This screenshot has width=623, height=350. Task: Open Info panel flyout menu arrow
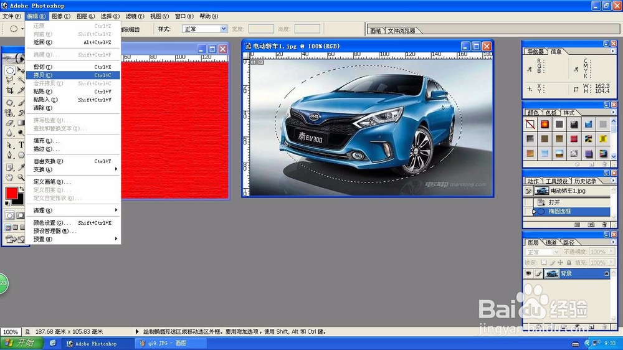pos(612,51)
